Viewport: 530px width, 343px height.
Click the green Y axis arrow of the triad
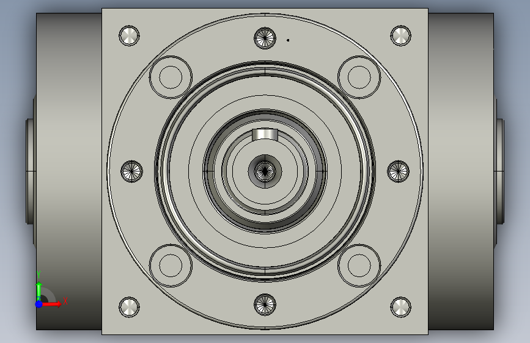[39, 292]
